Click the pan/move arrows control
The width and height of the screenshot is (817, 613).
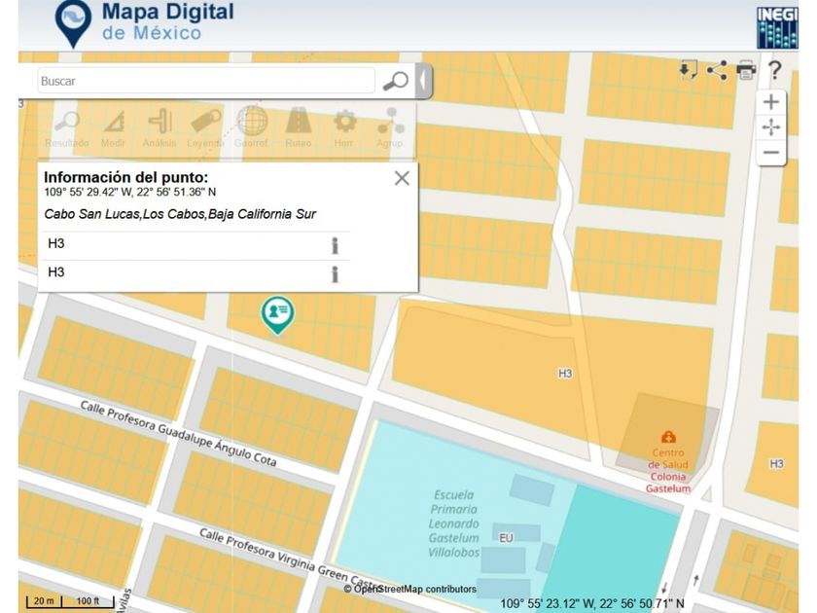pyautogui.click(x=771, y=127)
